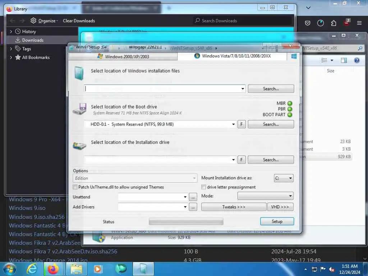Image resolution: width=368 pixels, height=276 pixels.
Task: Click muted volume icon in system tray
Action: click(332, 270)
